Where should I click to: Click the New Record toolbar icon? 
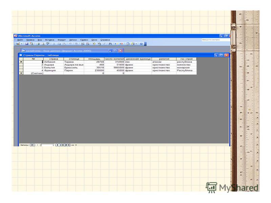pyautogui.click(x=117, y=44)
